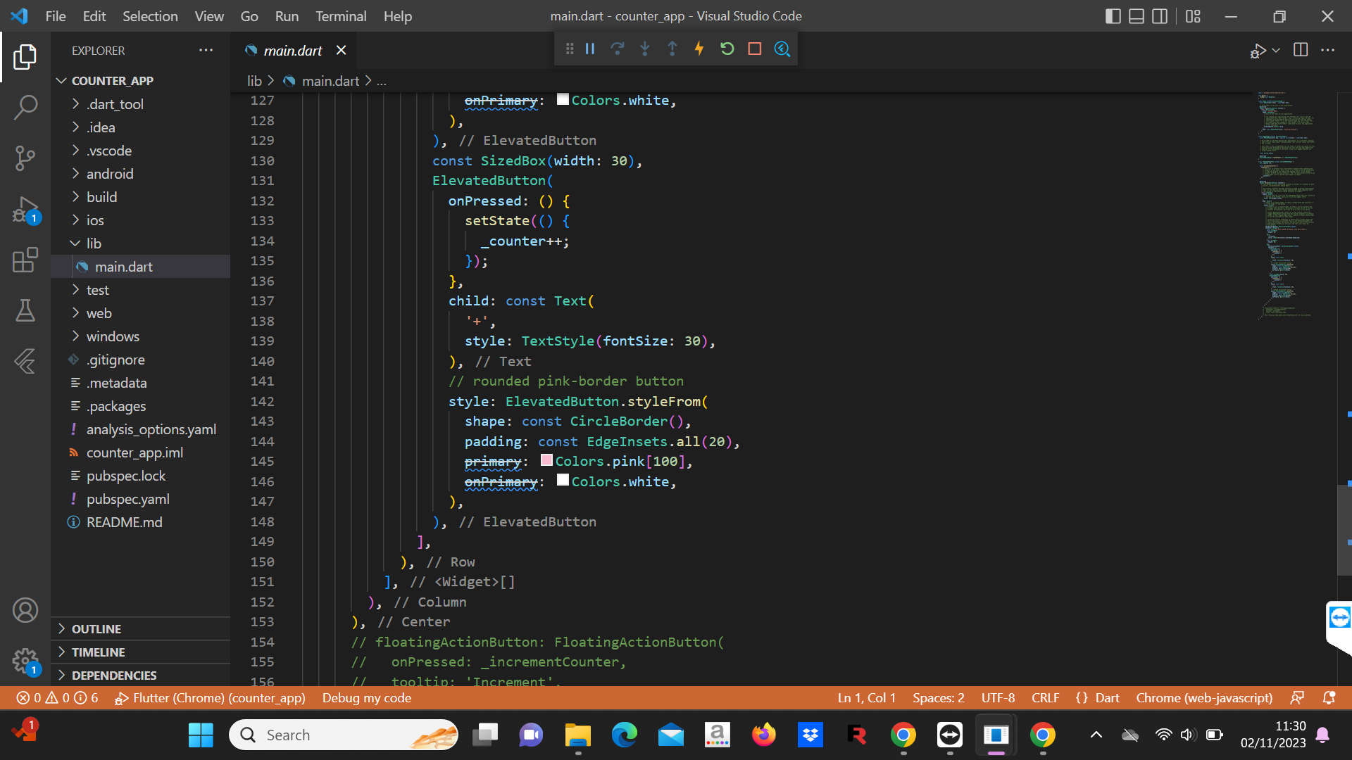Click Flutter (Chrome) (counter_app) debug status

click(x=210, y=698)
